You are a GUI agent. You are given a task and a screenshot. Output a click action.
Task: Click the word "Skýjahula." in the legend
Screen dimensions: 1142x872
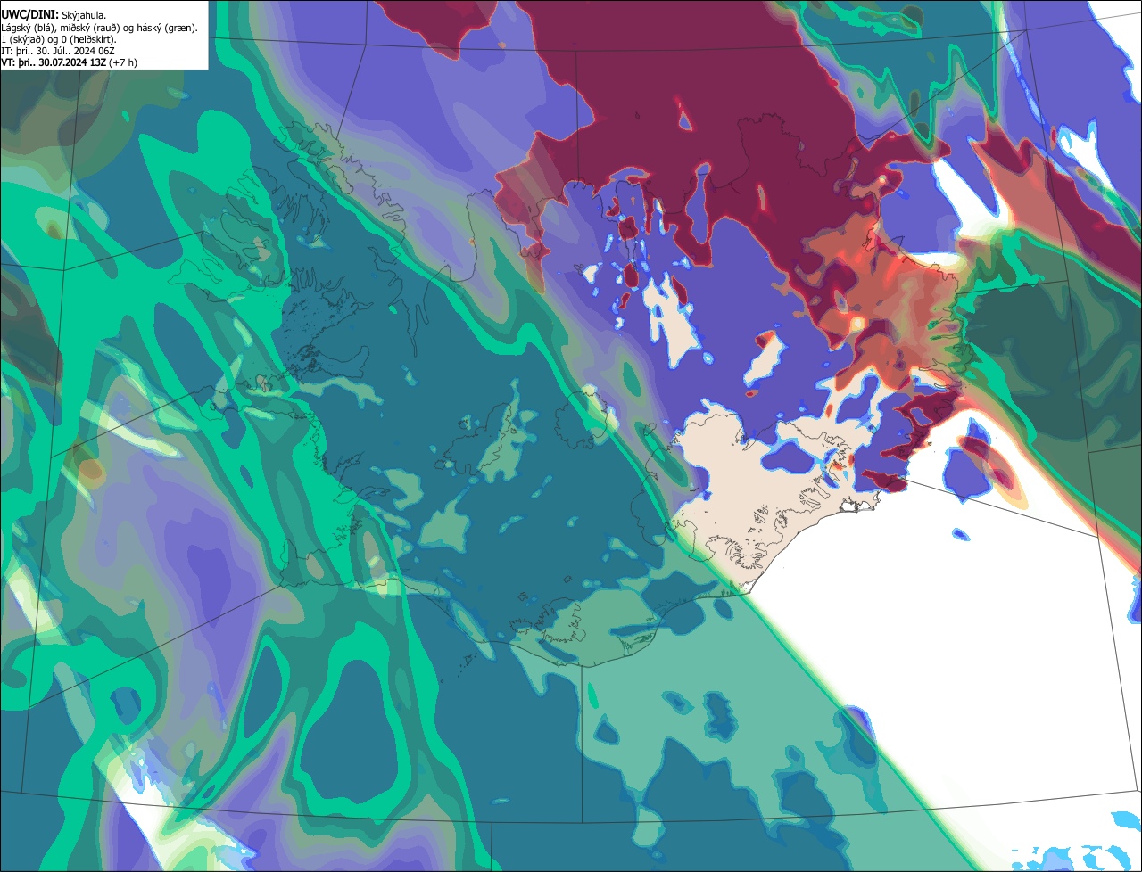pos(84,16)
